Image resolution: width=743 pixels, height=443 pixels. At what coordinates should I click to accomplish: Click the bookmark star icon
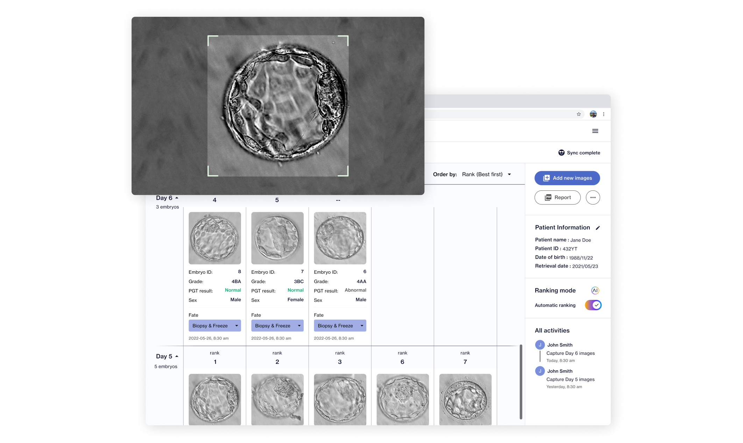[579, 114]
